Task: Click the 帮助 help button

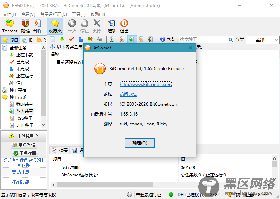Action: (x=168, y=39)
